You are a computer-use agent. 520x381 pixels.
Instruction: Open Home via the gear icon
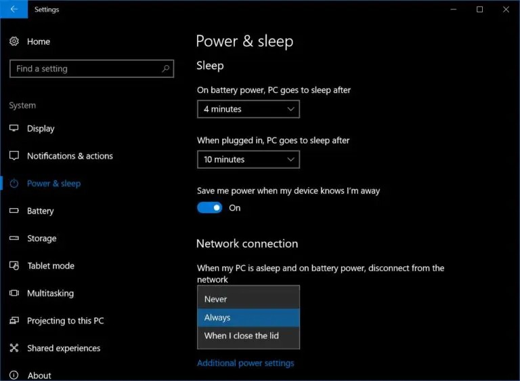point(14,41)
